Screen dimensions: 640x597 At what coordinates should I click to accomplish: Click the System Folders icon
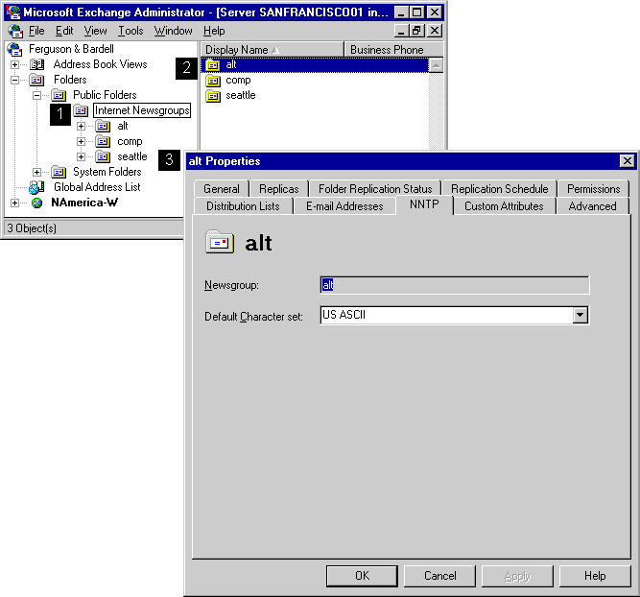(59, 172)
